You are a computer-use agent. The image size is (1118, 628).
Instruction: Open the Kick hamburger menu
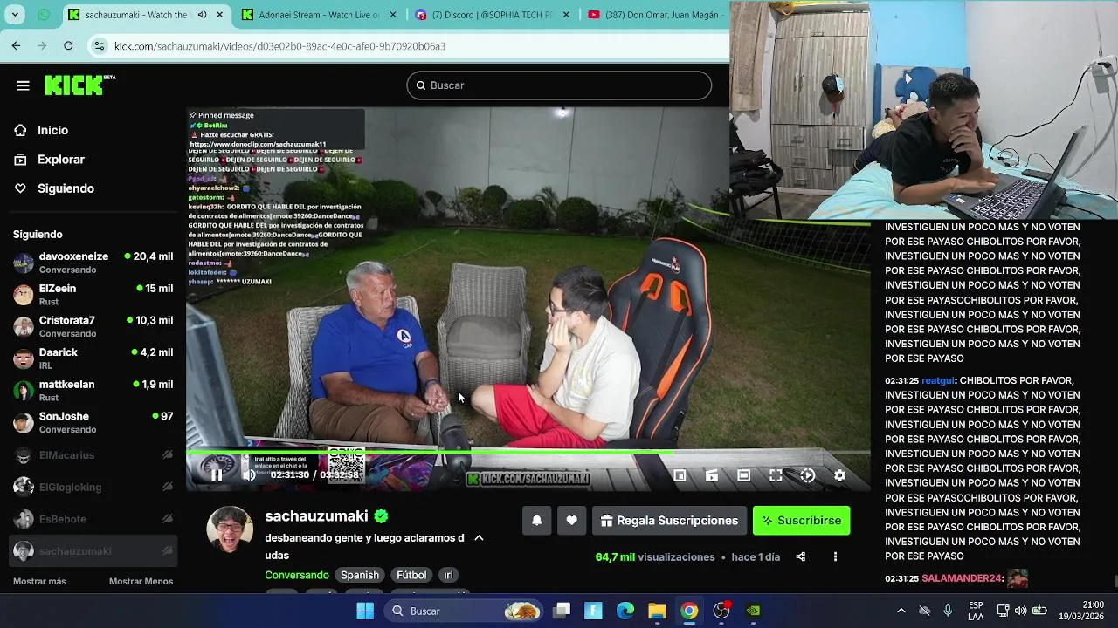pos(24,85)
